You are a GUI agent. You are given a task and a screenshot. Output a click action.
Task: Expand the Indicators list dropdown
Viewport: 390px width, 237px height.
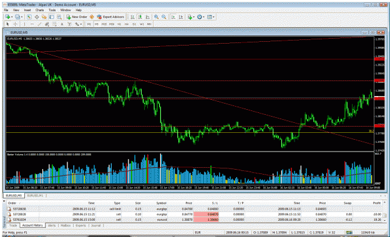193,17
